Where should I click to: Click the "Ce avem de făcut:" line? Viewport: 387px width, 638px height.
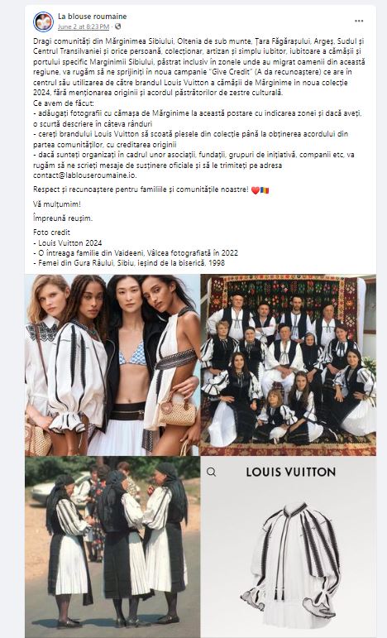64,103
